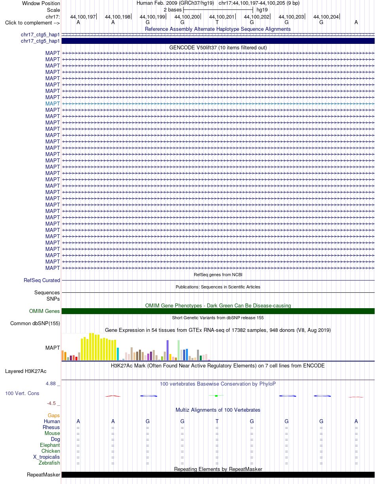375x484 pixels.
Task: Click the "2 bases" scale bar text
Action: (x=172, y=9)
